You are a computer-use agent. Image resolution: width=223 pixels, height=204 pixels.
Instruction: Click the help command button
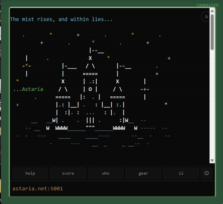(30, 173)
